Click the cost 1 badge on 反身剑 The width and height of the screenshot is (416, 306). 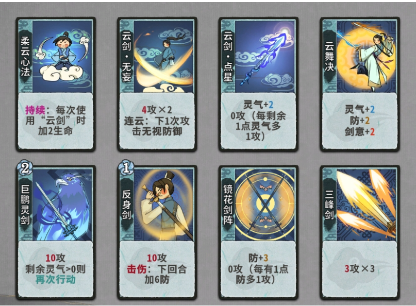point(126,168)
